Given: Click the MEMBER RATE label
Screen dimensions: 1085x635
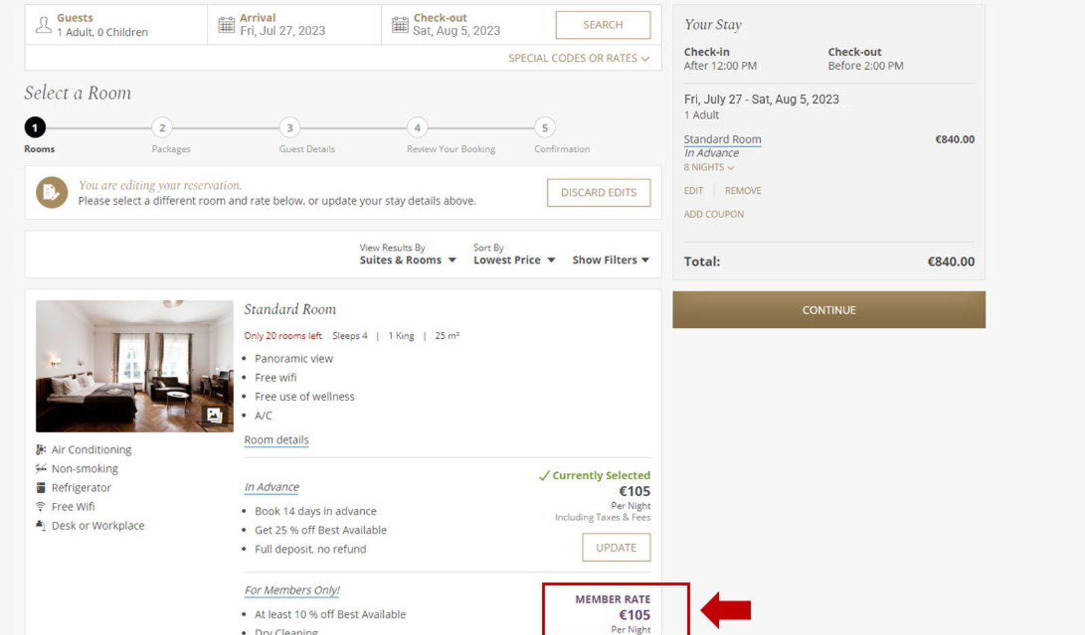Looking at the screenshot, I should [612, 600].
